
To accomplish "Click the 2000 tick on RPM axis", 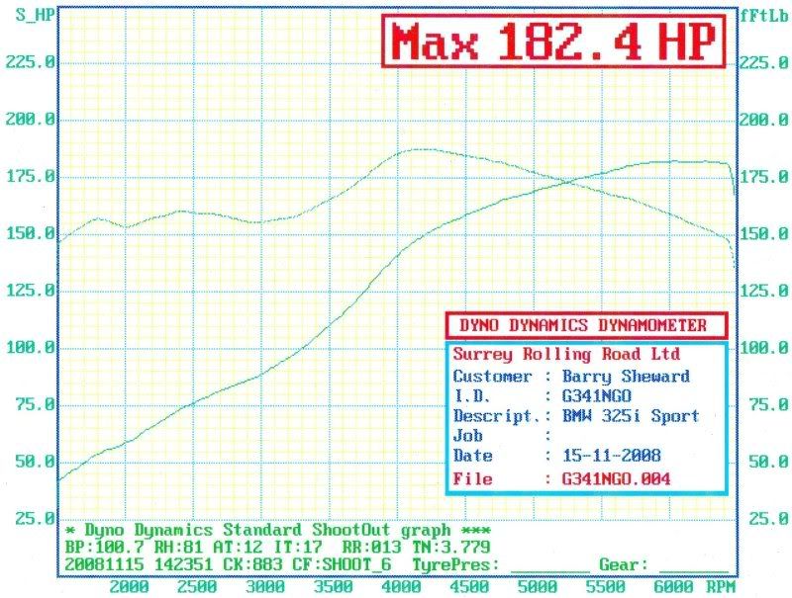I will point(129,586).
